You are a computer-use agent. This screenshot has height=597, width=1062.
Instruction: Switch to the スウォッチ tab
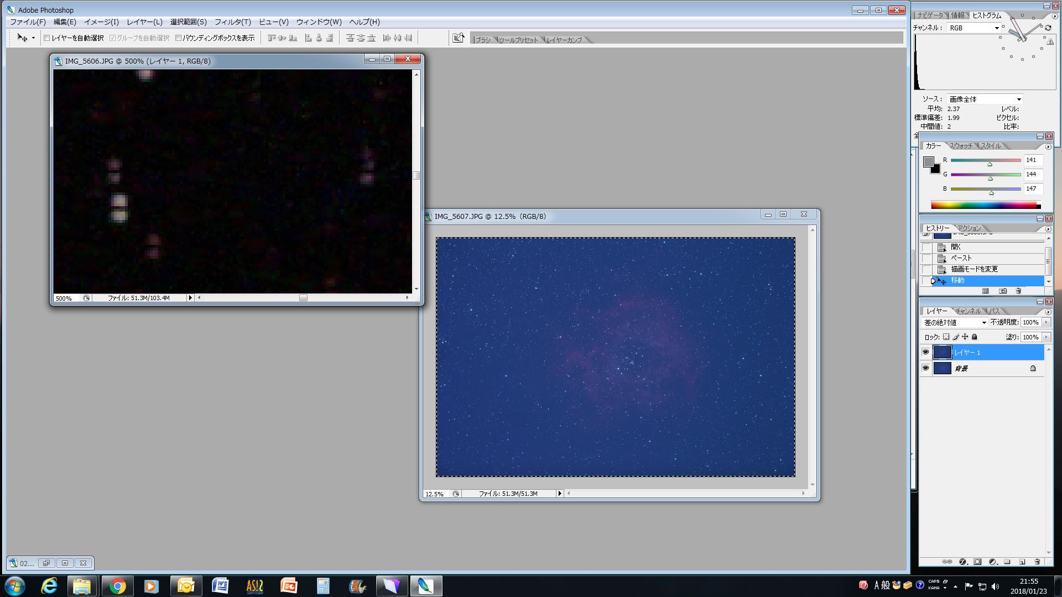(x=961, y=146)
